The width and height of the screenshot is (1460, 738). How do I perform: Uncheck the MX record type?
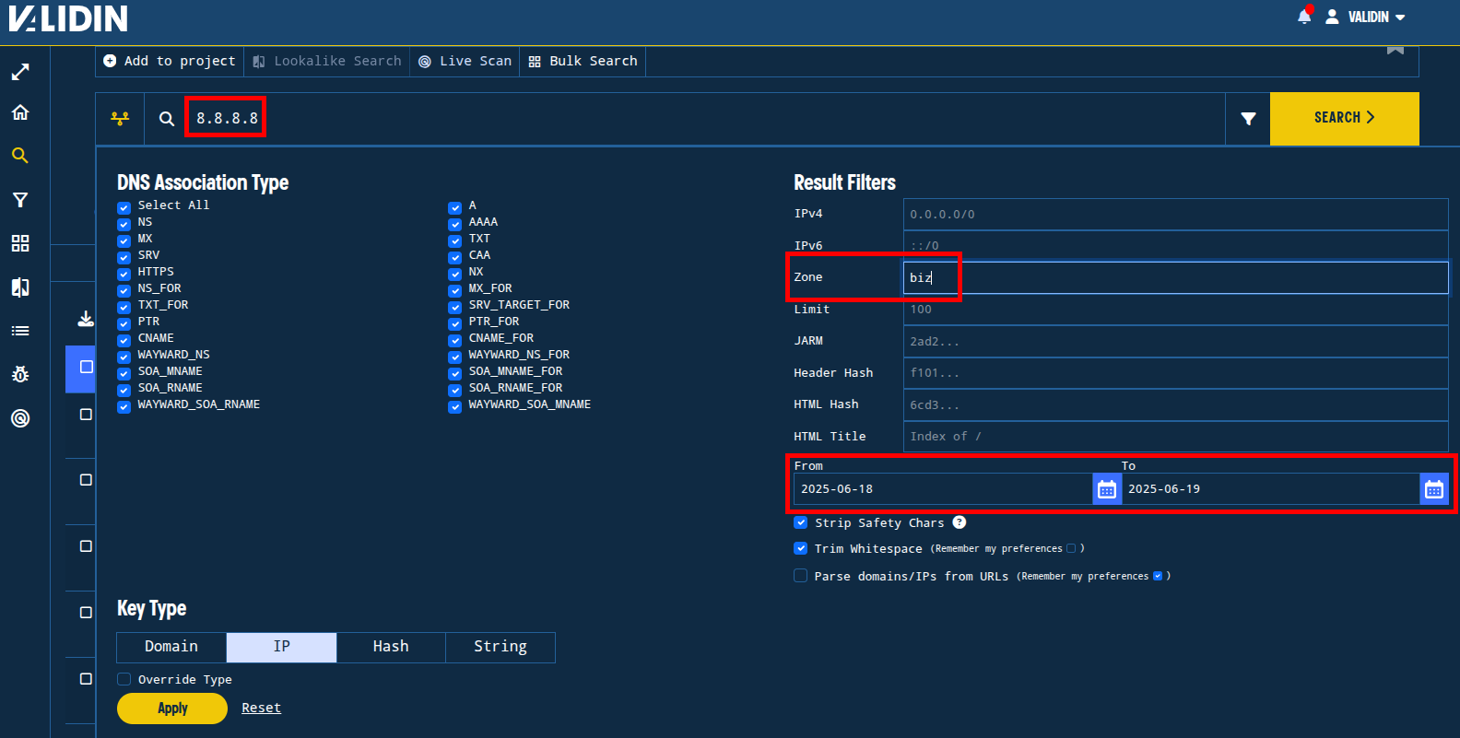tap(124, 240)
